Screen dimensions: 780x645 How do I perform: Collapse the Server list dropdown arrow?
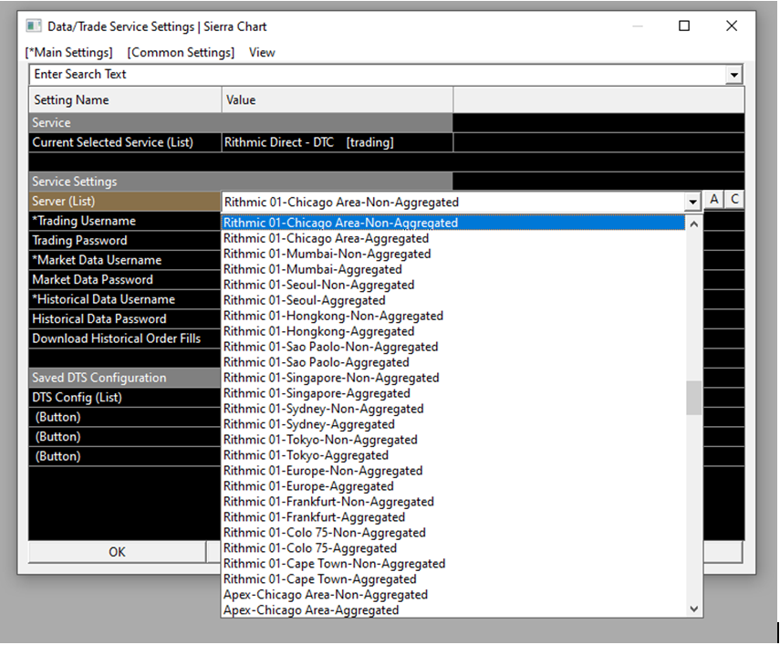click(x=692, y=202)
